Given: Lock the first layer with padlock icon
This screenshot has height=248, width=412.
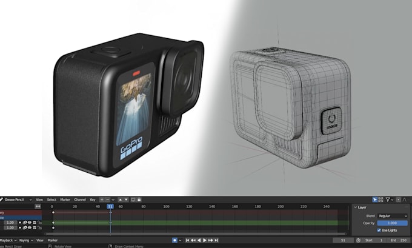Looking at the screenshot, I should (39, 223).
